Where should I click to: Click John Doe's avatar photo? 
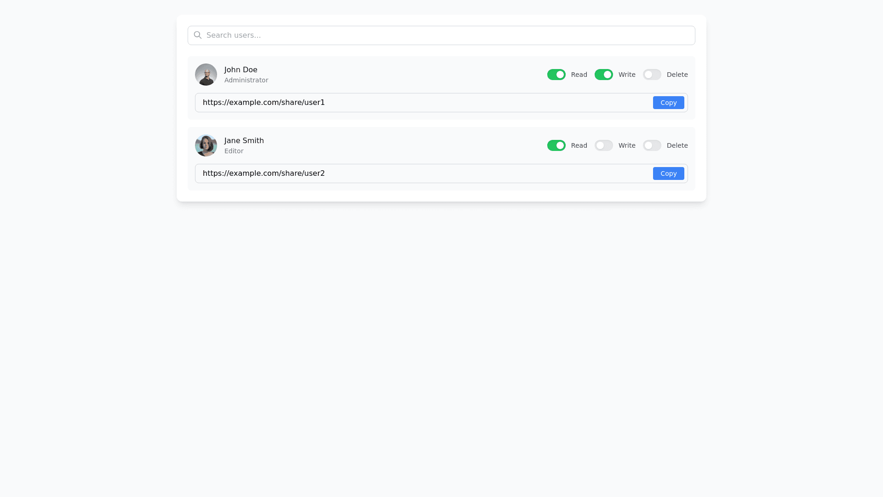click(x=206, y=75)
